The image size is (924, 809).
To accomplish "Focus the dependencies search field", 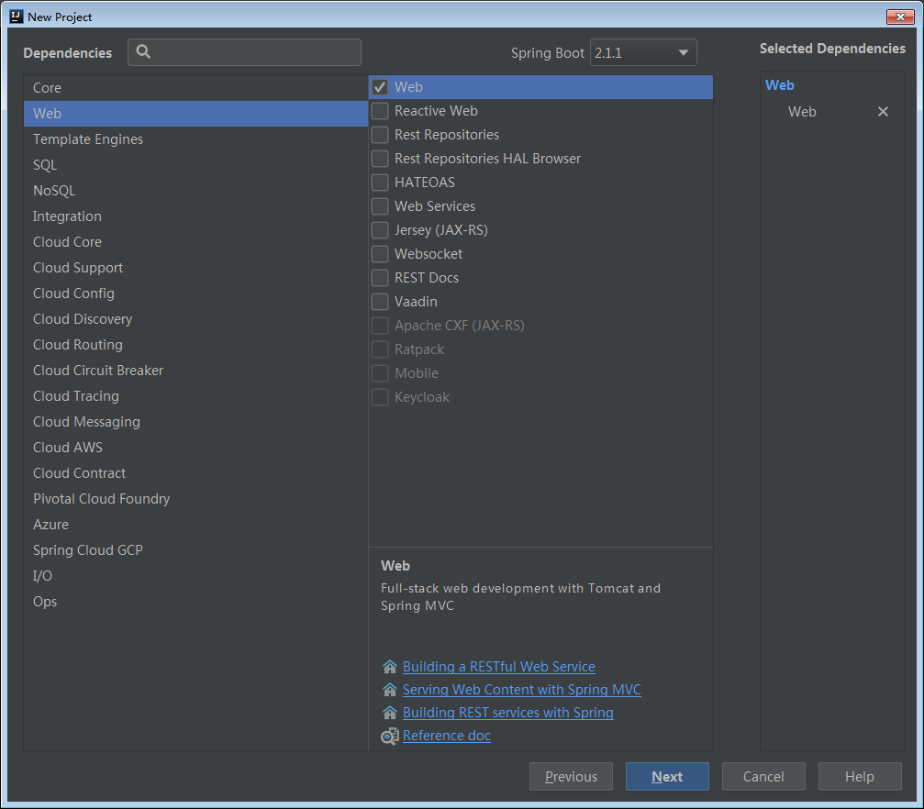I will [x=245, y=52].
